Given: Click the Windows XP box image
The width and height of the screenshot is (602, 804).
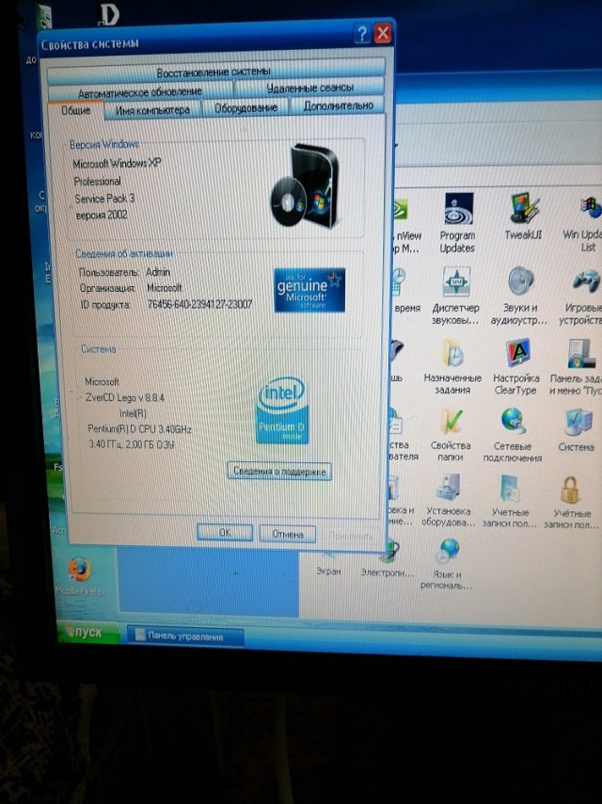Looking at the screenshot, I should 305,185.
